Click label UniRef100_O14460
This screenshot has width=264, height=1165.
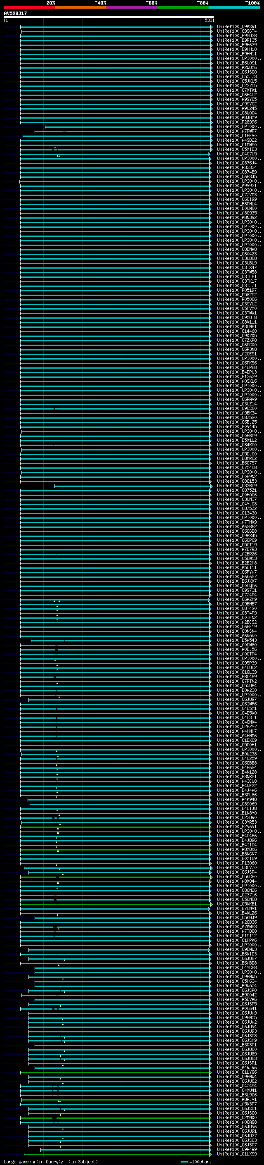pyautogui.click(x=236, y=331)
